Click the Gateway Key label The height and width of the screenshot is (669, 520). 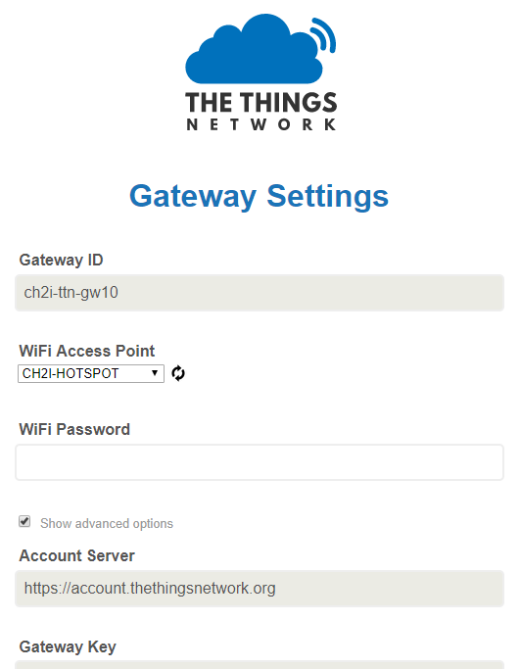tap(68, 646)
